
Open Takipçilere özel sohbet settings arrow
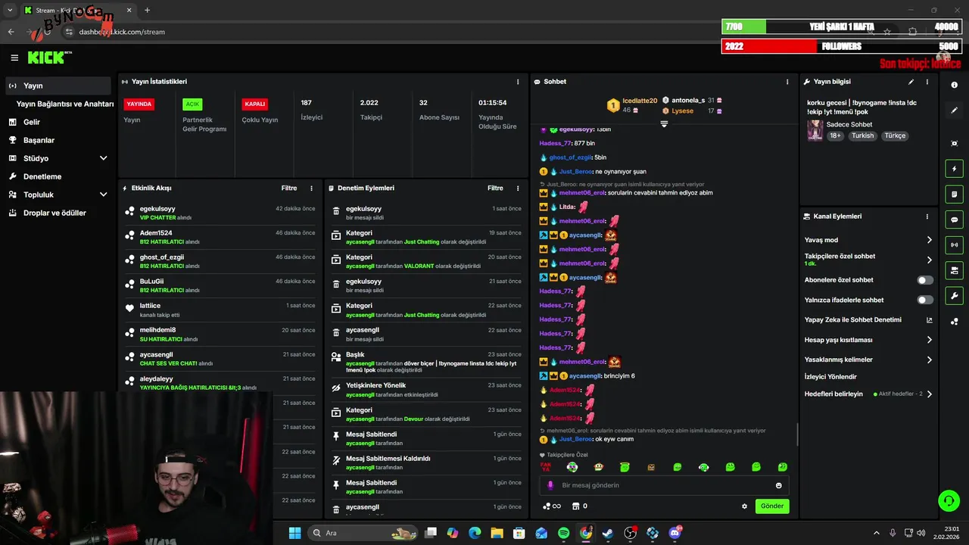click(x=930, y=260)
